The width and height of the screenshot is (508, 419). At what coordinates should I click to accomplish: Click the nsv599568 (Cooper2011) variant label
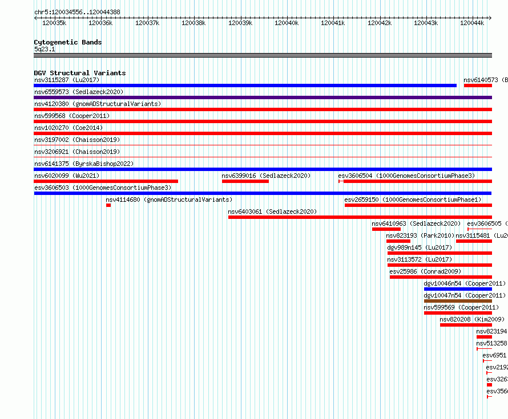[x=72, y=116]
